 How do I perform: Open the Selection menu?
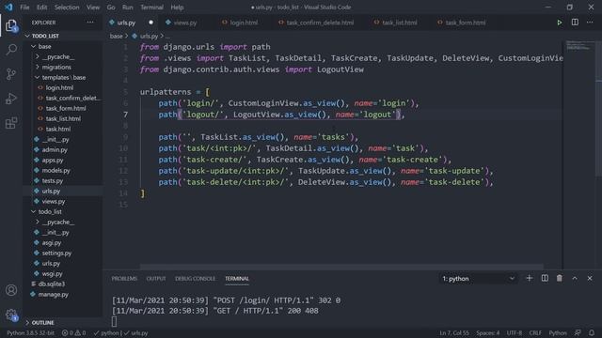coord(67,8)
